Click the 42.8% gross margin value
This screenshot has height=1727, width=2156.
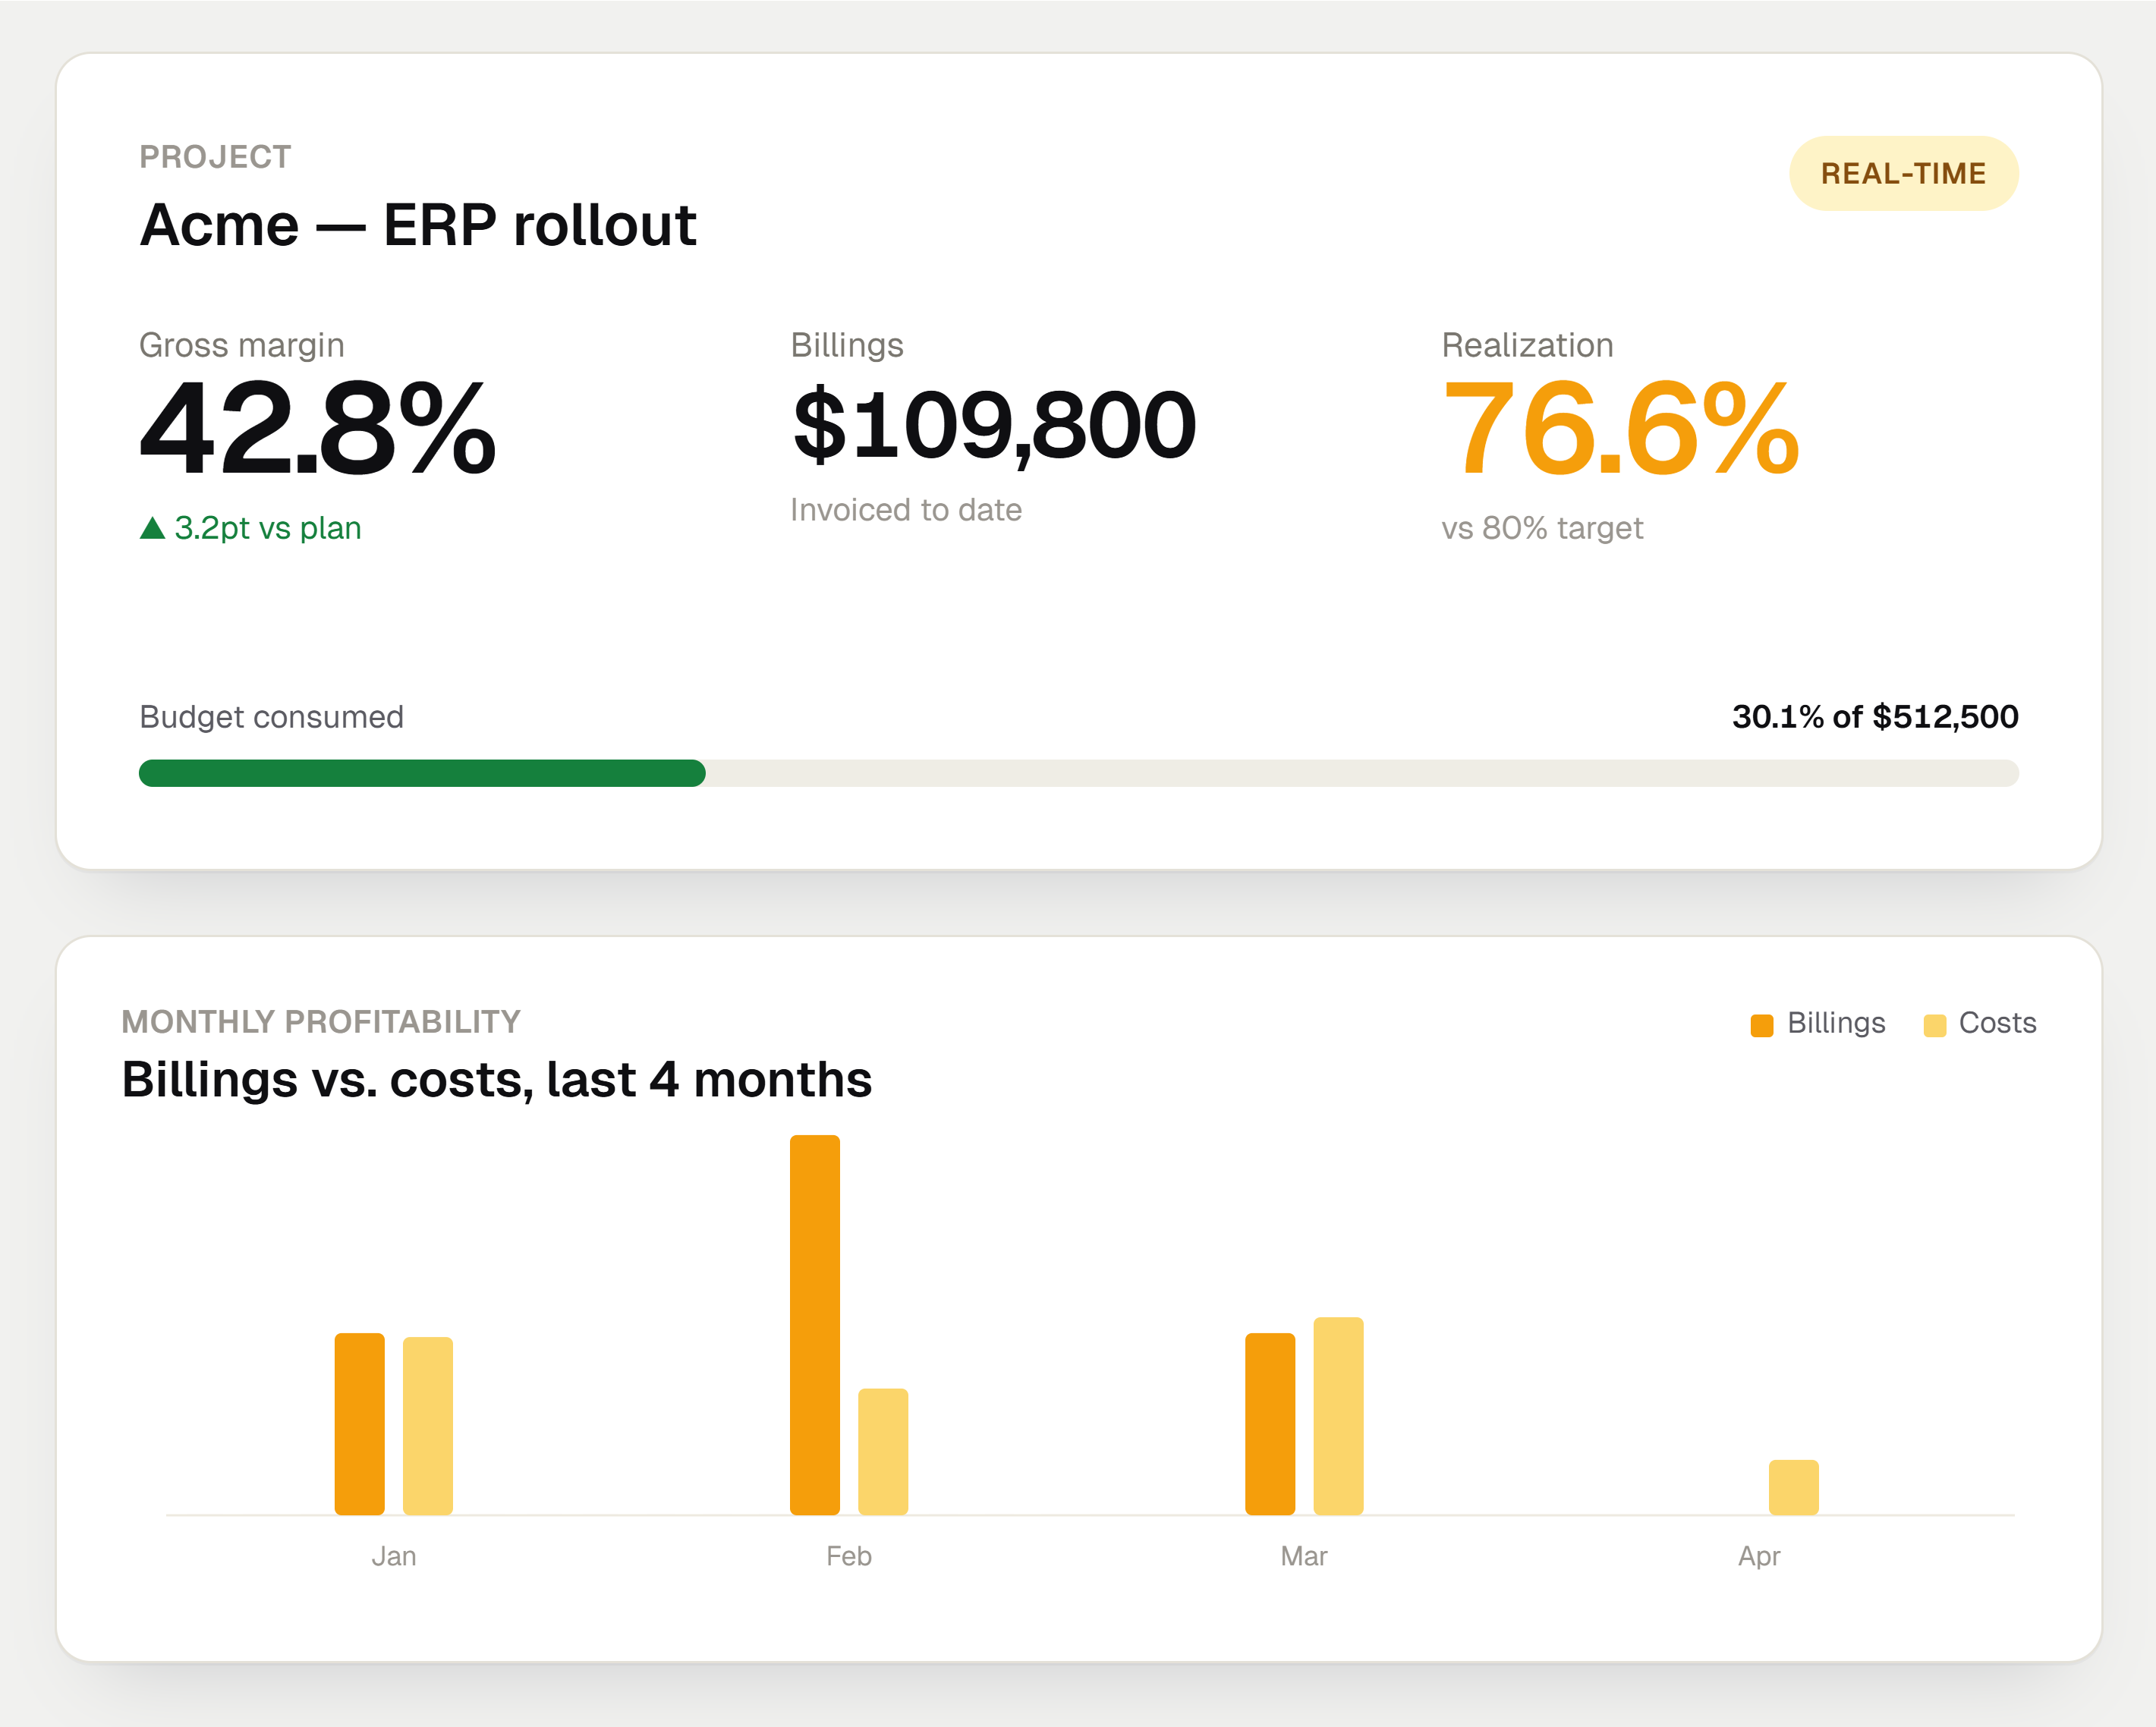(x=318, y=428)
